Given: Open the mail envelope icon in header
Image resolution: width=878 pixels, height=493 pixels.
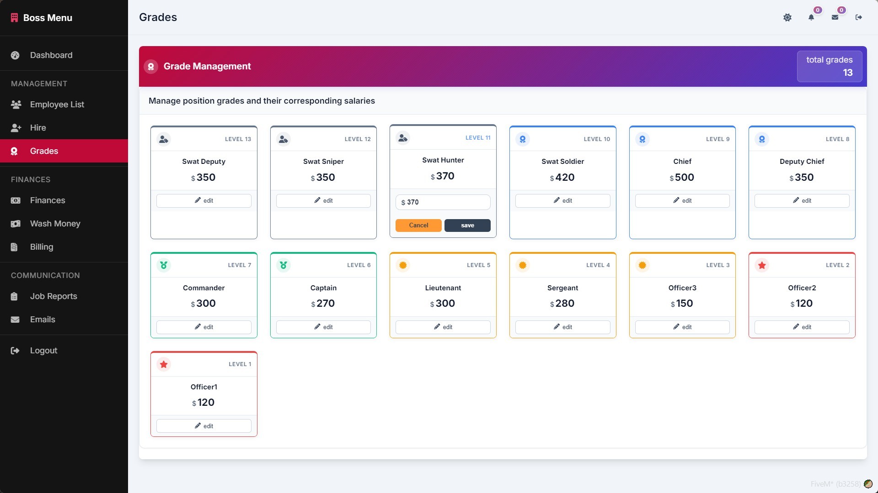Looking at the screenshot, I should (x=835, y=17).
